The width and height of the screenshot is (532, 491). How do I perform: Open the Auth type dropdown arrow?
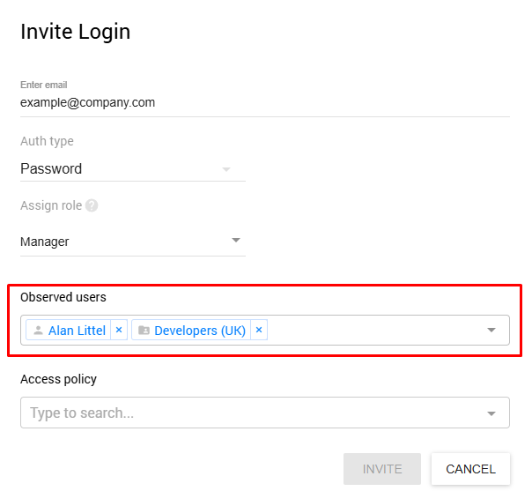click(226, 168)
